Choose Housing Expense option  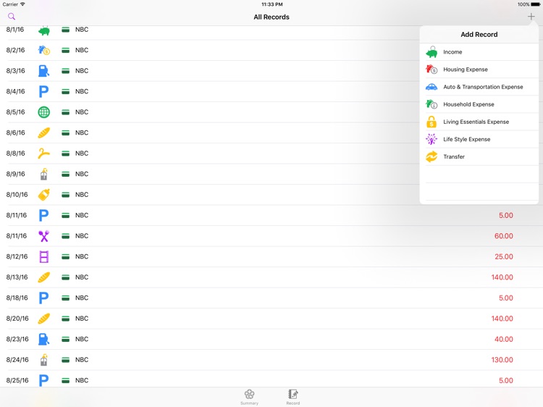[479, 70]
